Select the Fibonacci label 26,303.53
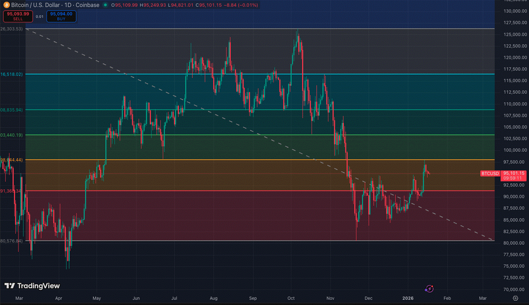The height and width of the screenshot is (305, 529). [x=11, y=29]
